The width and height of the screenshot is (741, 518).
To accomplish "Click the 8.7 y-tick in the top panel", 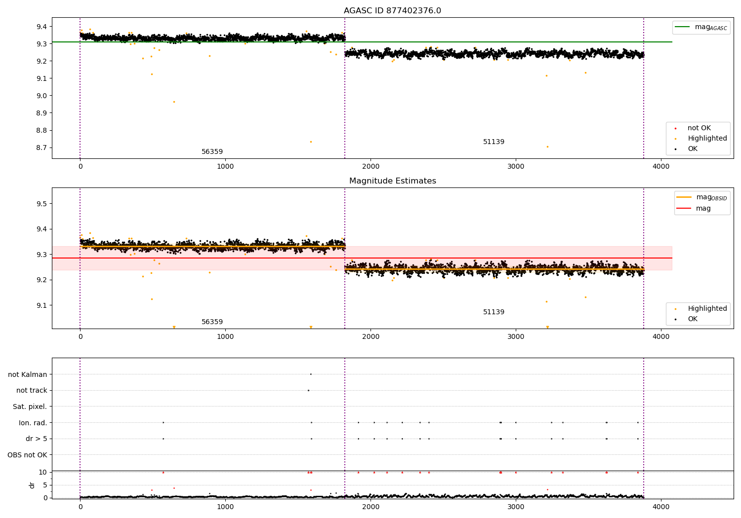I will pos(41,148).
